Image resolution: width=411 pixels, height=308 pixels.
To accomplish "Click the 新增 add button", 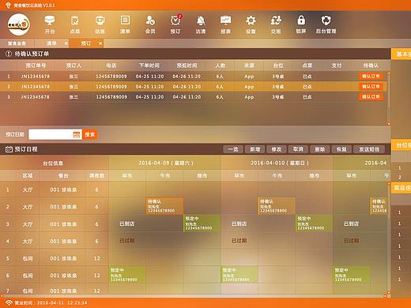I will click(x=255, y=149).
